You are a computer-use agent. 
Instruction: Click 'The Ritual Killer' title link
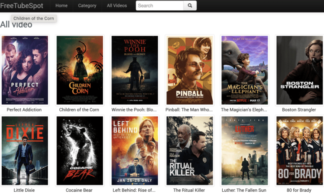pos(189,190)
